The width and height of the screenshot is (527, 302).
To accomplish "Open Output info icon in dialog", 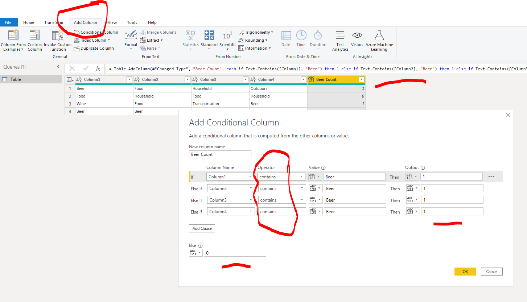I will 423,167.
